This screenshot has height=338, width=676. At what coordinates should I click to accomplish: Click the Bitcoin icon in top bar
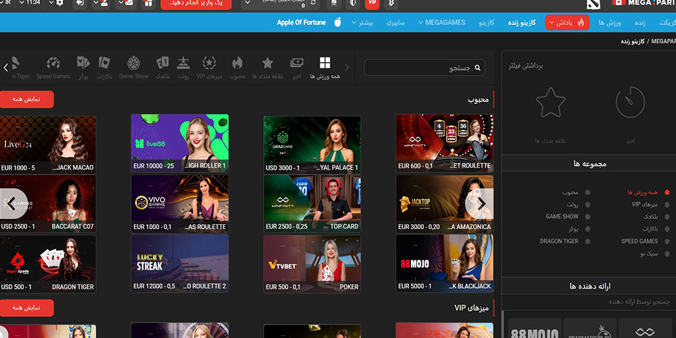click(391, 3)
